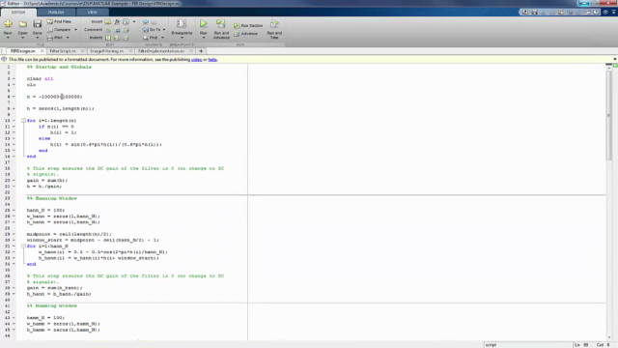618x348 pixels.
Task: Click the Go To button
Action: (152, 30)
